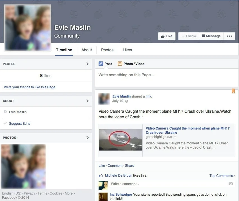This screenshot has width=239, height=201.
Task: Click the Message button
Action: (x=211, y=36)
